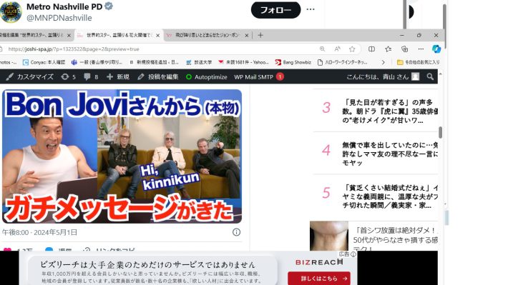508x285 pixels.
Task: Click the 首シワ放置は絶対ダメ ad text
Action: point(395,239)
